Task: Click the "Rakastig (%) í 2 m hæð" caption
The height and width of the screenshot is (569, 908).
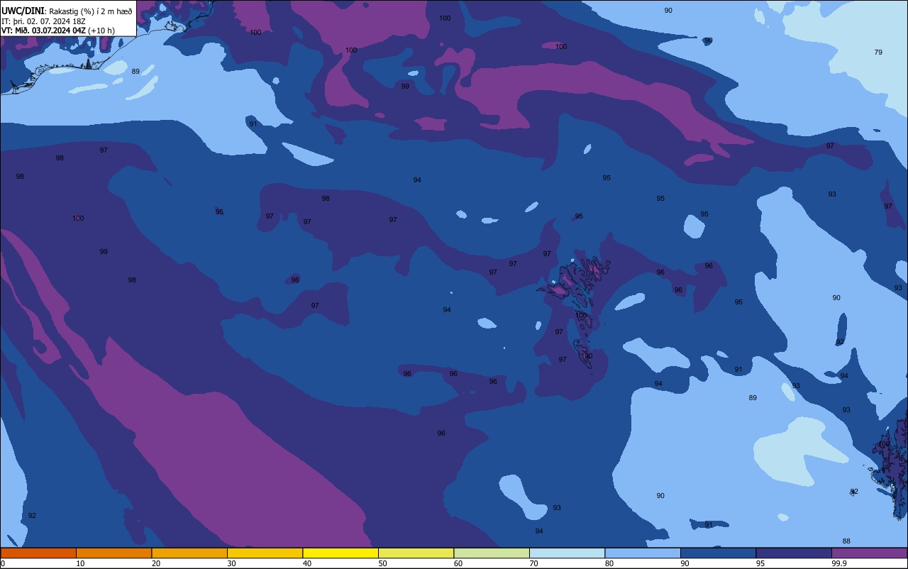Action: pos(90,11)
